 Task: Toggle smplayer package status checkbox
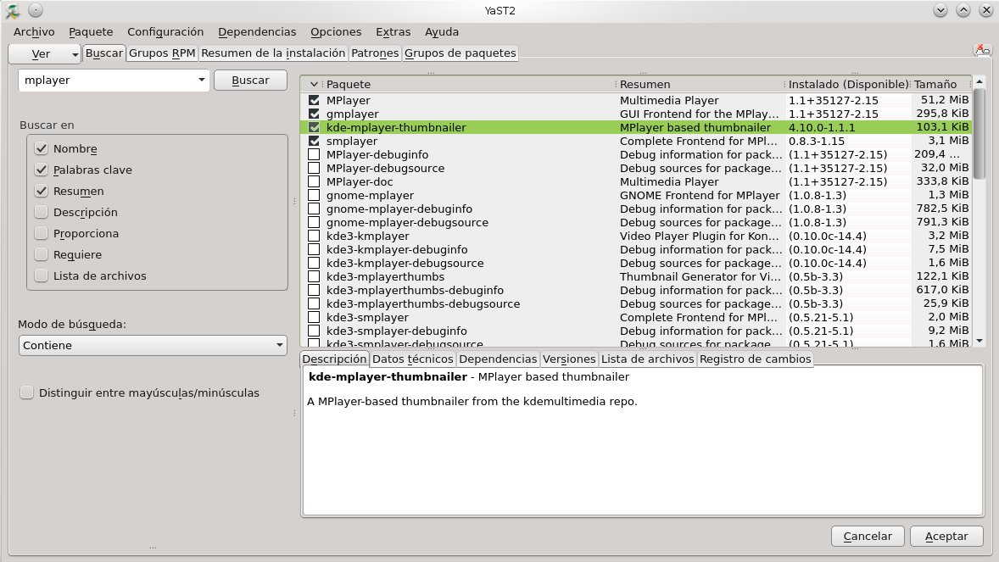[314, 141]
